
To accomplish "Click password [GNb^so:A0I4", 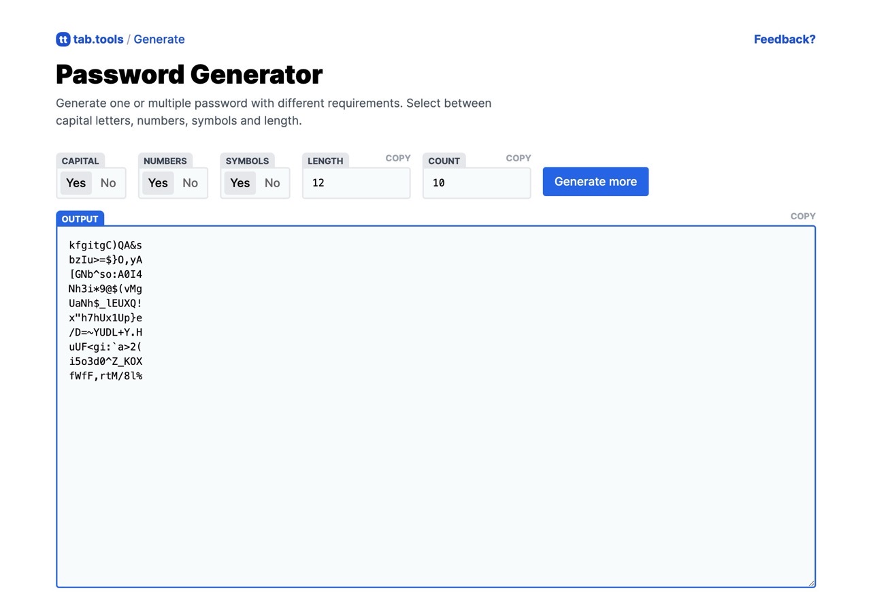I will [x=105, y=274].
